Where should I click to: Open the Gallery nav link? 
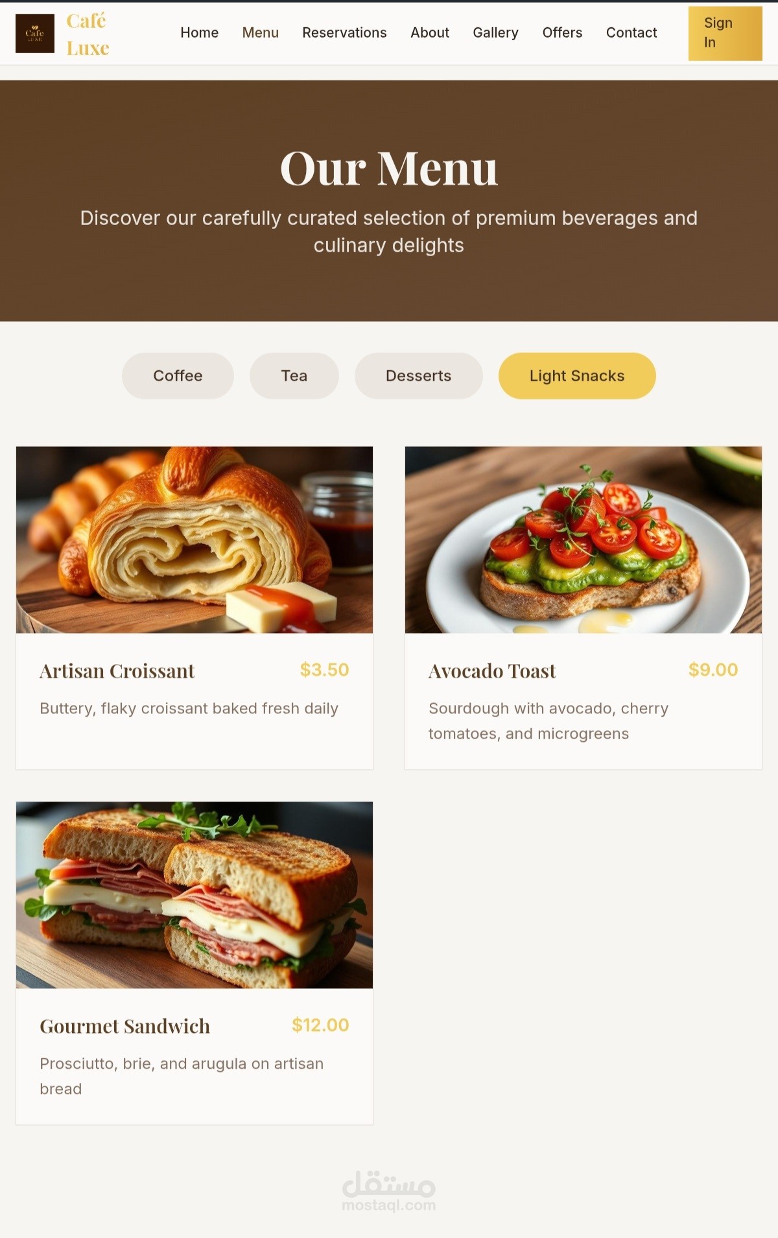point(495,32)
